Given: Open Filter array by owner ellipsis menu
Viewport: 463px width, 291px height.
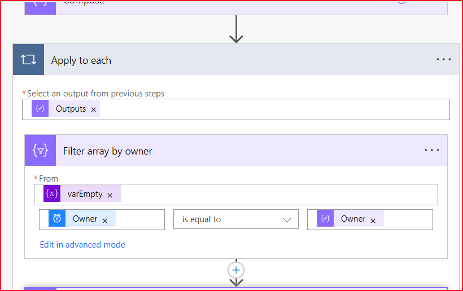Looking at the screenshot, I should [432, 151].
